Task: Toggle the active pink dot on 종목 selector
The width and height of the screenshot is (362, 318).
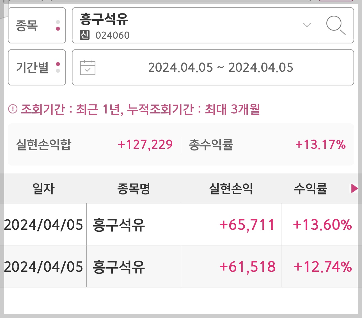Action: [x=58, y=29]
